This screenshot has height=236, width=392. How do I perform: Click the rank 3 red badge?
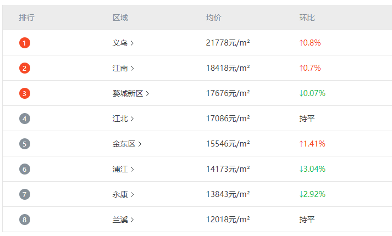25,93
